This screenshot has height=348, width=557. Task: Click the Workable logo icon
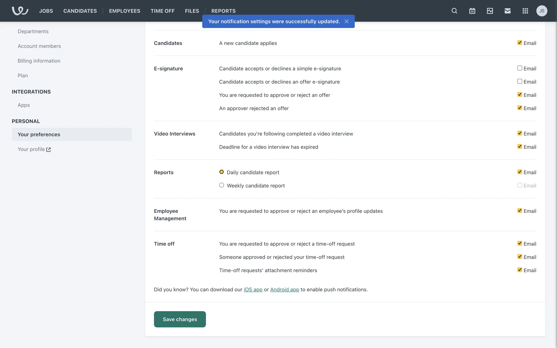tap(20, 11)
